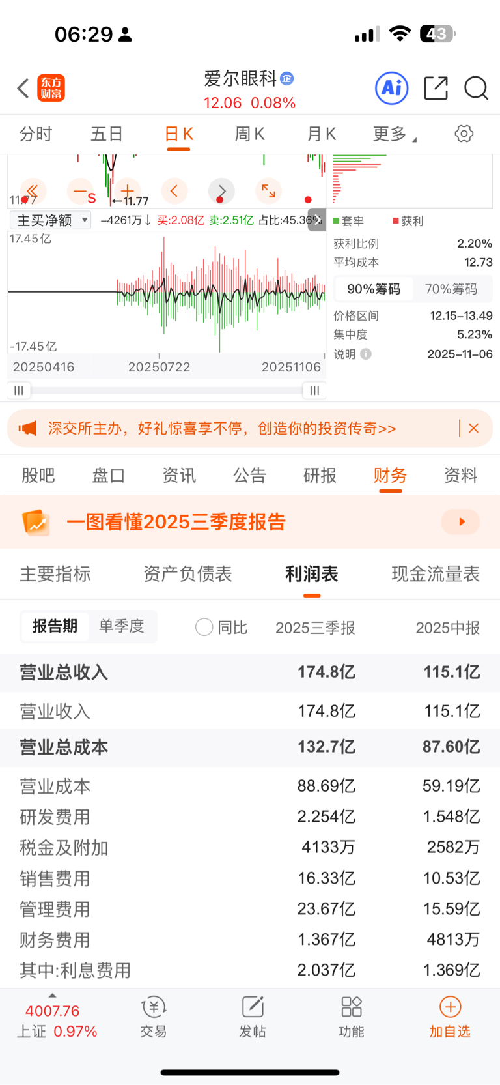The width and height of the screenshot is (500, 1085).
Task: Tap right handle of chart range slider
Action: 314,390
